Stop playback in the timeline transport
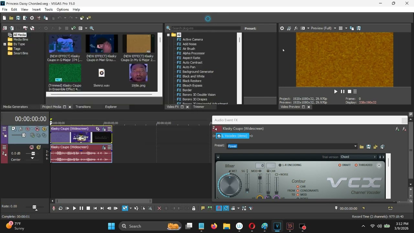This screenshot has height=233, width=414. 88,208
